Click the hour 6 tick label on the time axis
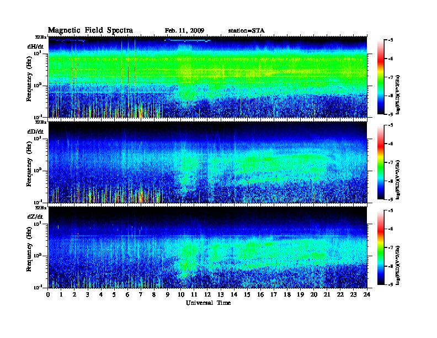The height and width of the screenshot is (338, 437). (127, 294)
